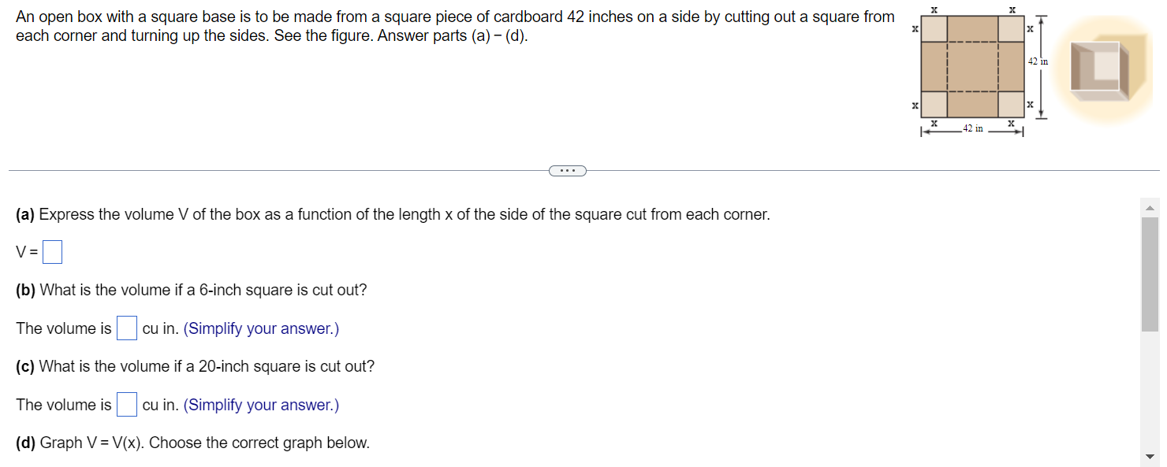Click the scrollbar down arrow
The height and width of the screenshot is (467, 1167).
[1150, 458]
